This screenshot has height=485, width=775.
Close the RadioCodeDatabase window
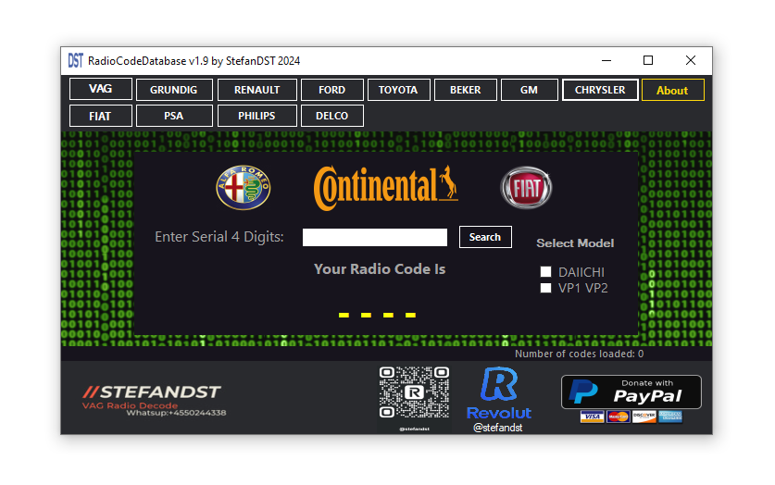[691, 60]
